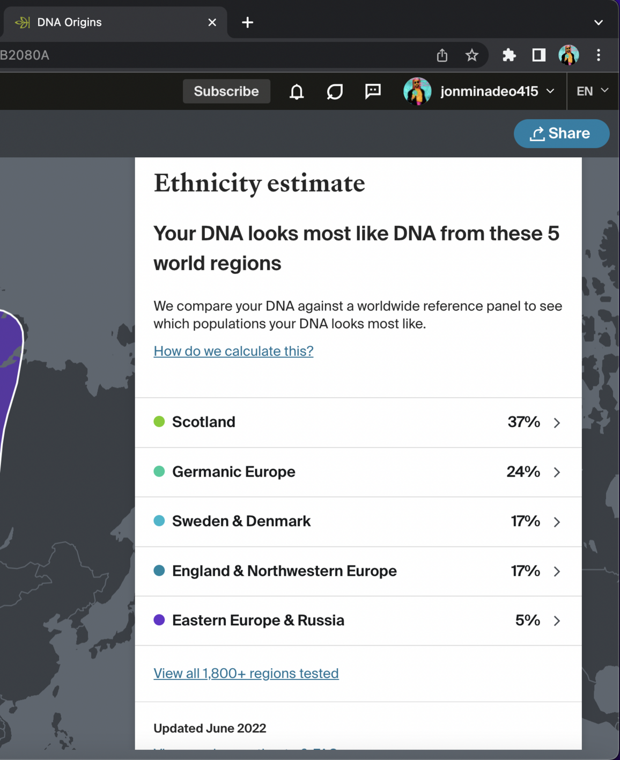Click the Share button

tap(562, 134)
